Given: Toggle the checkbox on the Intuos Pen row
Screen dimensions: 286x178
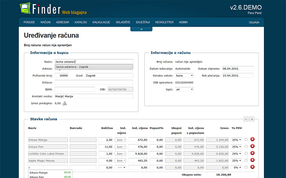Looking at the screenshot, I should [246, 147].
